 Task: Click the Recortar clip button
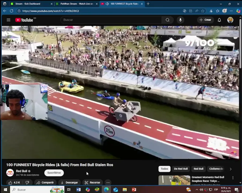[x=93, y=183]
